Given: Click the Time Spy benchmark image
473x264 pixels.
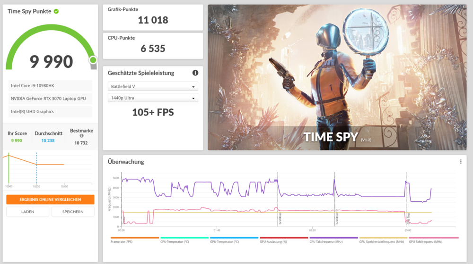Looking at the screenshot, I should [x=337, y=77].
